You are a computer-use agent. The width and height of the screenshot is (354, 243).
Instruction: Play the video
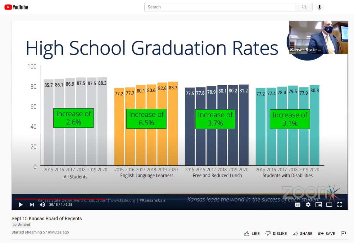click(21, 205)
